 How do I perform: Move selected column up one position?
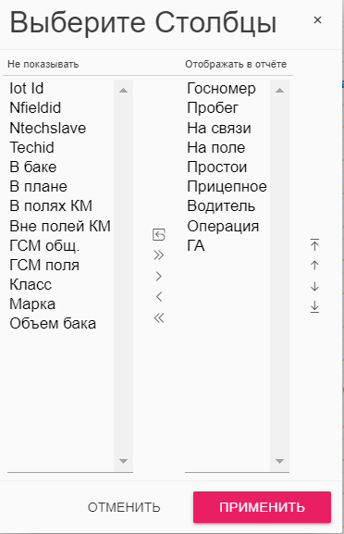[314, 266]
